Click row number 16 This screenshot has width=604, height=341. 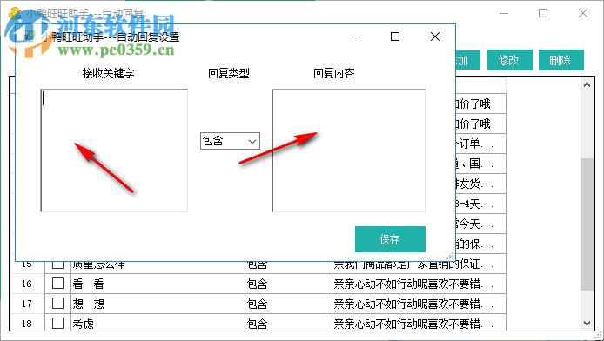(27, 284)
